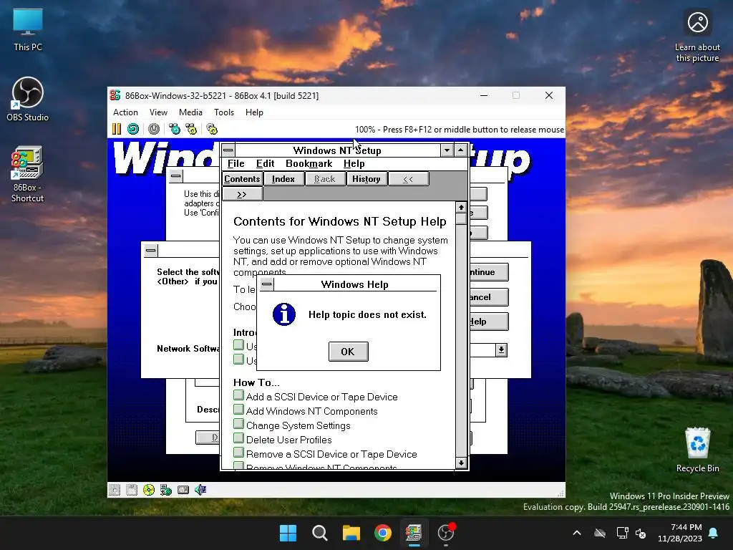Open the notification bell in system tray

714,533
